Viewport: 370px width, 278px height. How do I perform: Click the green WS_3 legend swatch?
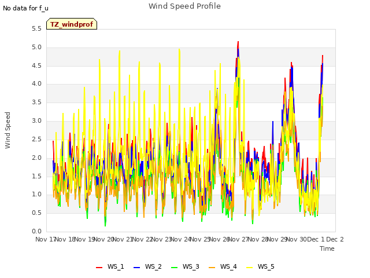coord(174,268)
